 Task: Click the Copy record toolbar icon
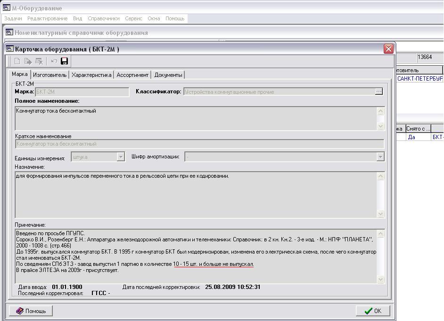tap(28, 61)
